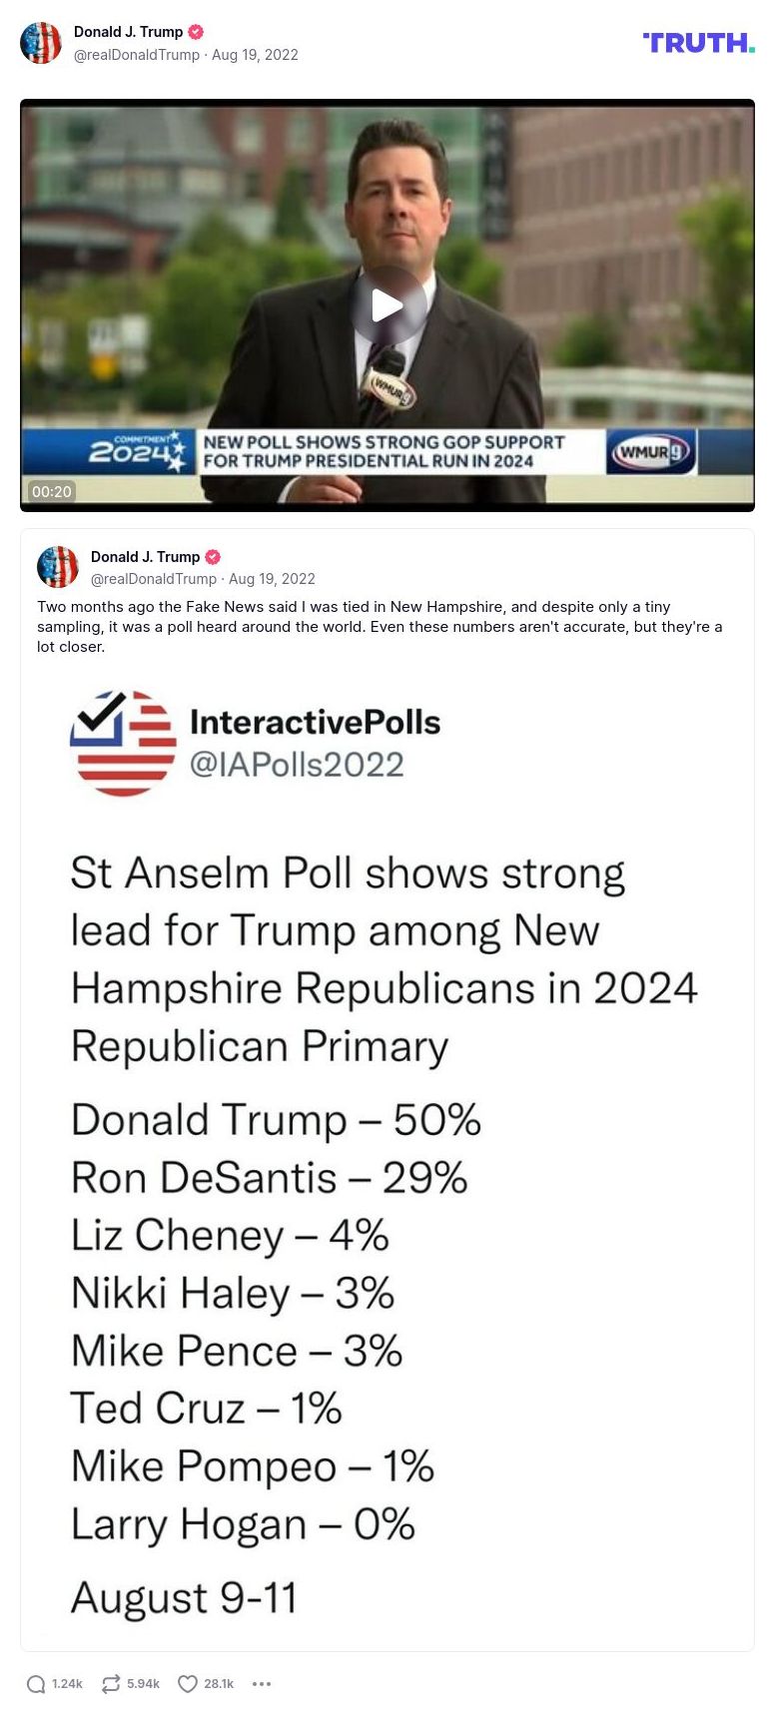The image size is (776, 1714).
Task: Open Donald J. Trump's profile avatar
Action: pos(41,42)
